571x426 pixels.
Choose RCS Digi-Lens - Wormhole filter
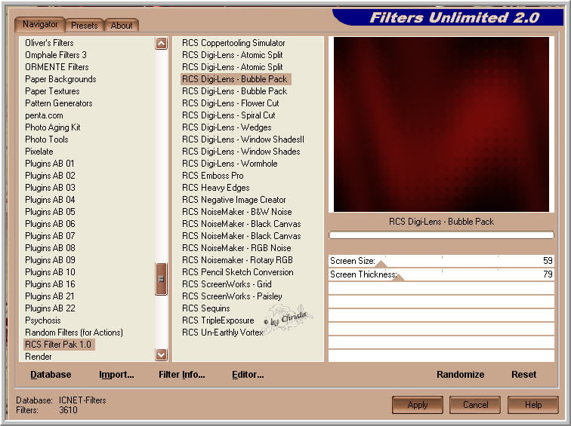pos(230,164)
